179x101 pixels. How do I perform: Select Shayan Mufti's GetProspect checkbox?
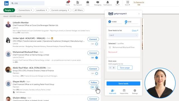point(96,87)
